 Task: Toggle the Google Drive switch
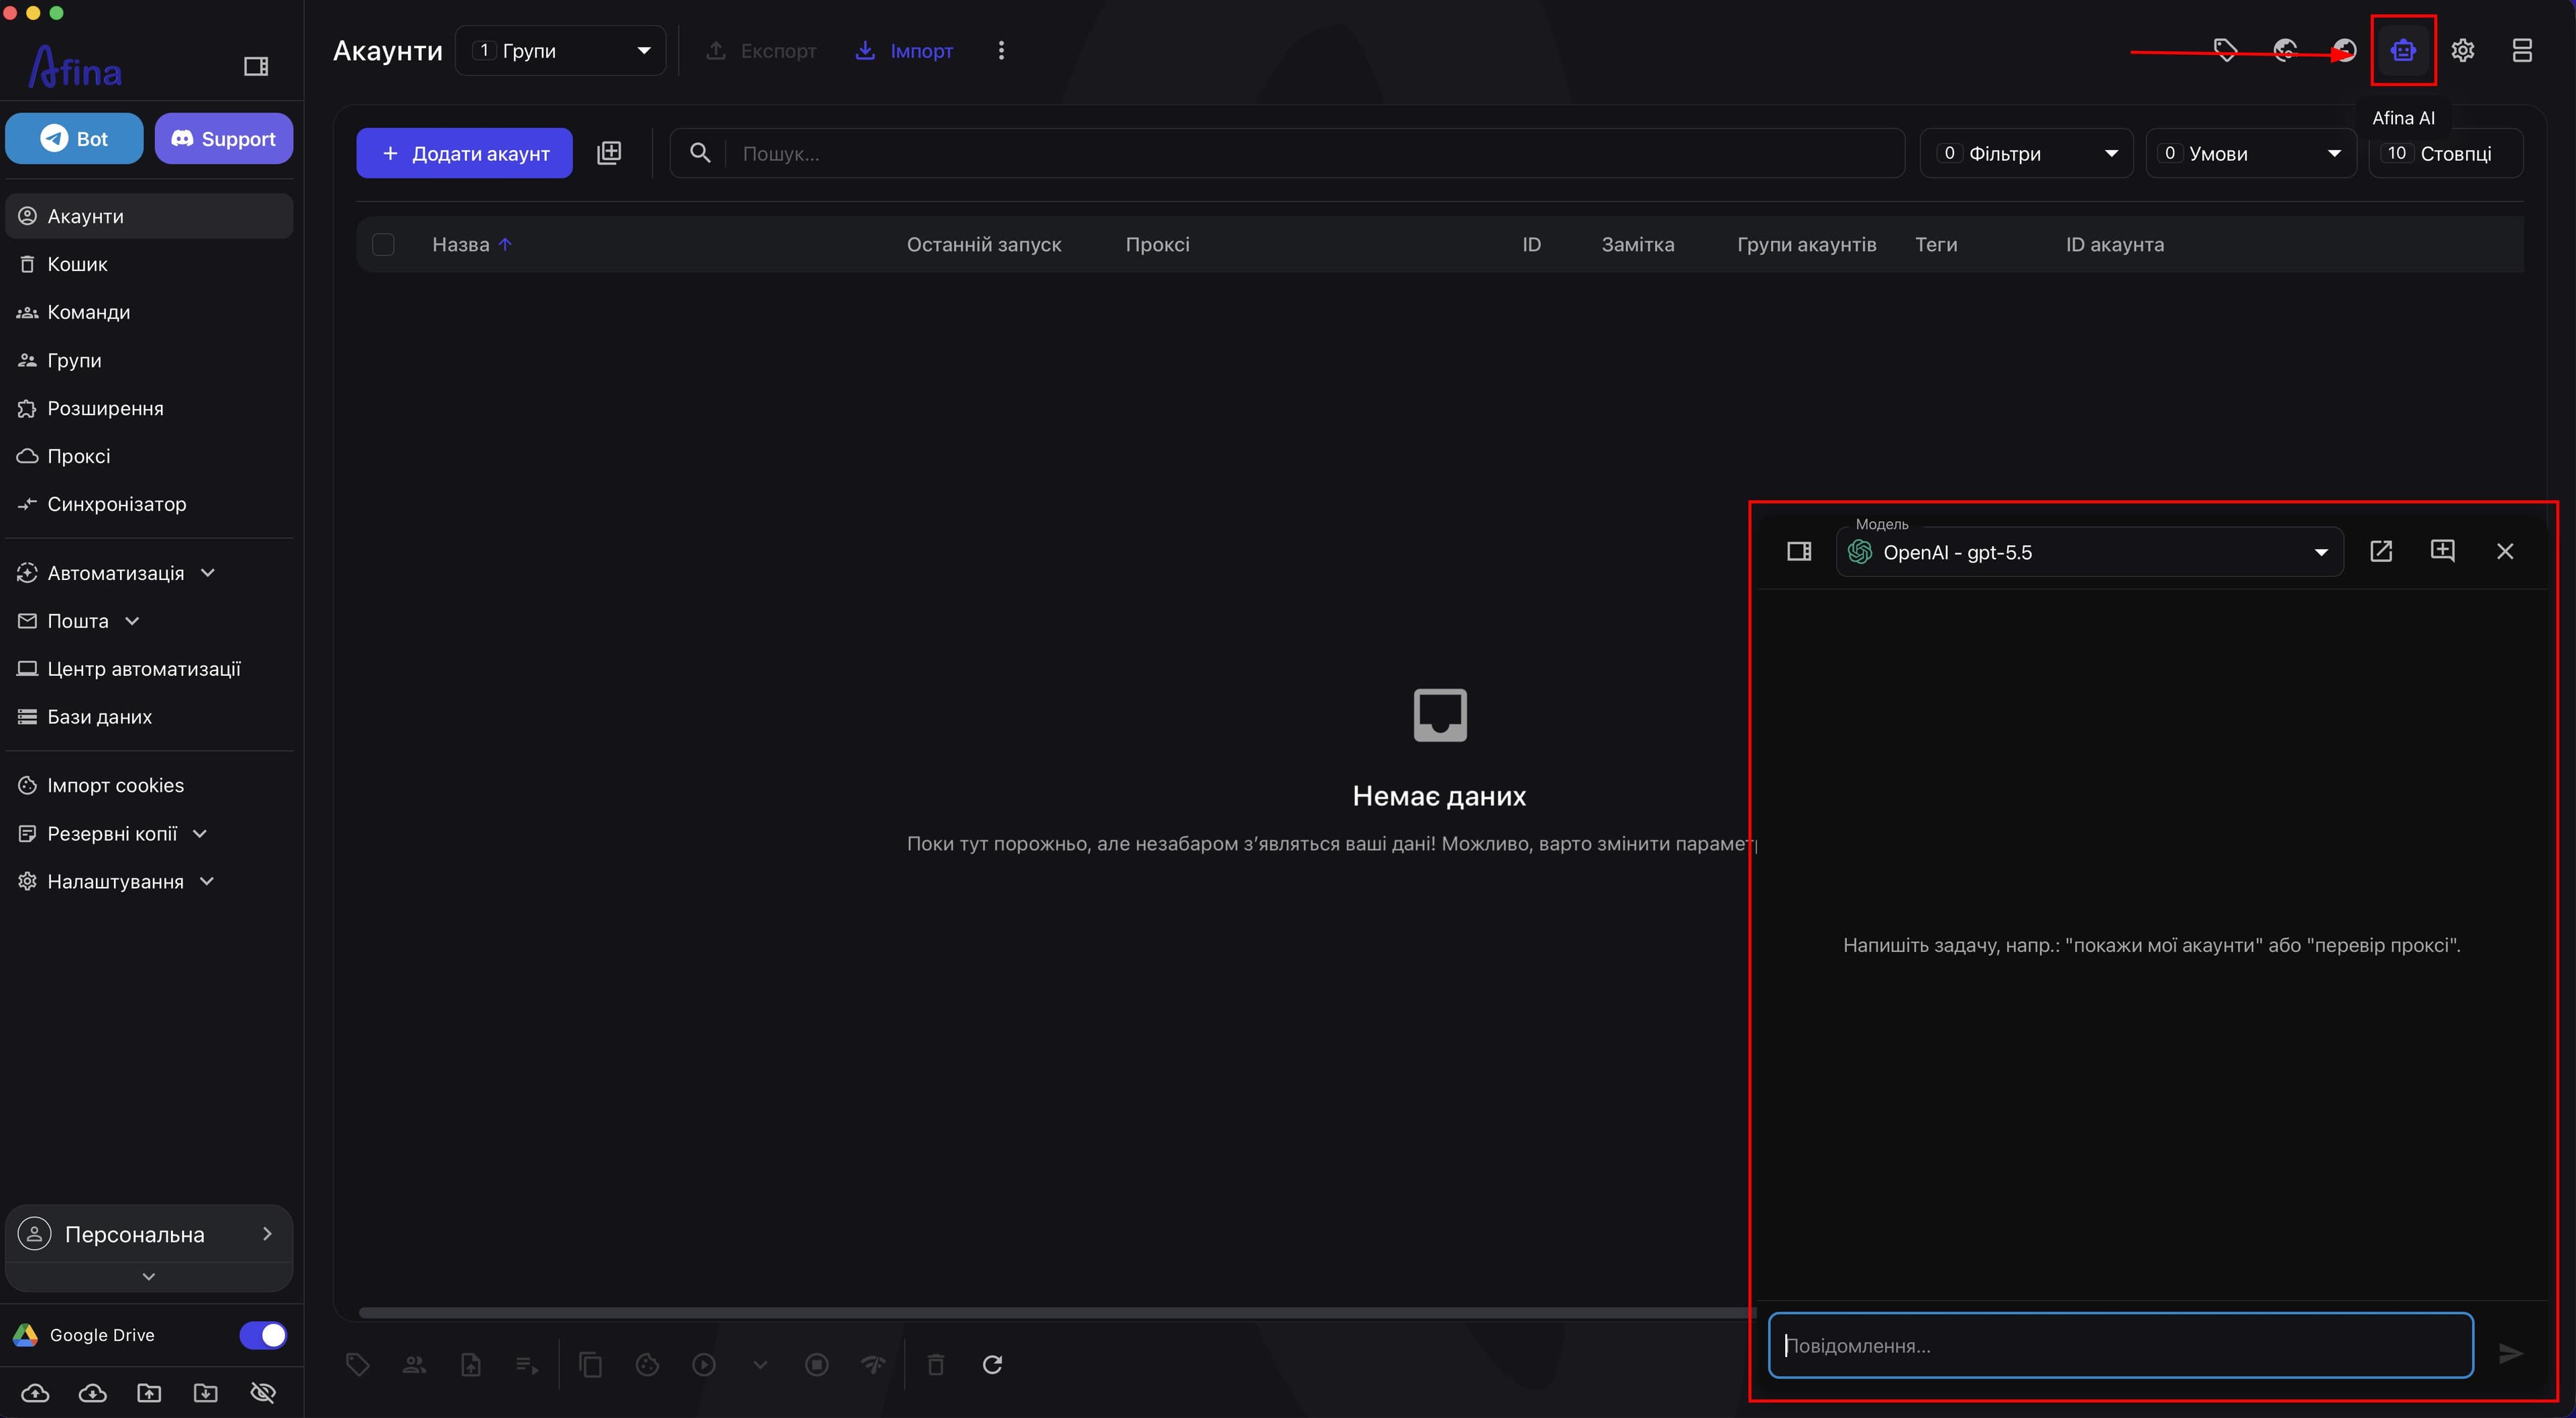pos(263,1335)
